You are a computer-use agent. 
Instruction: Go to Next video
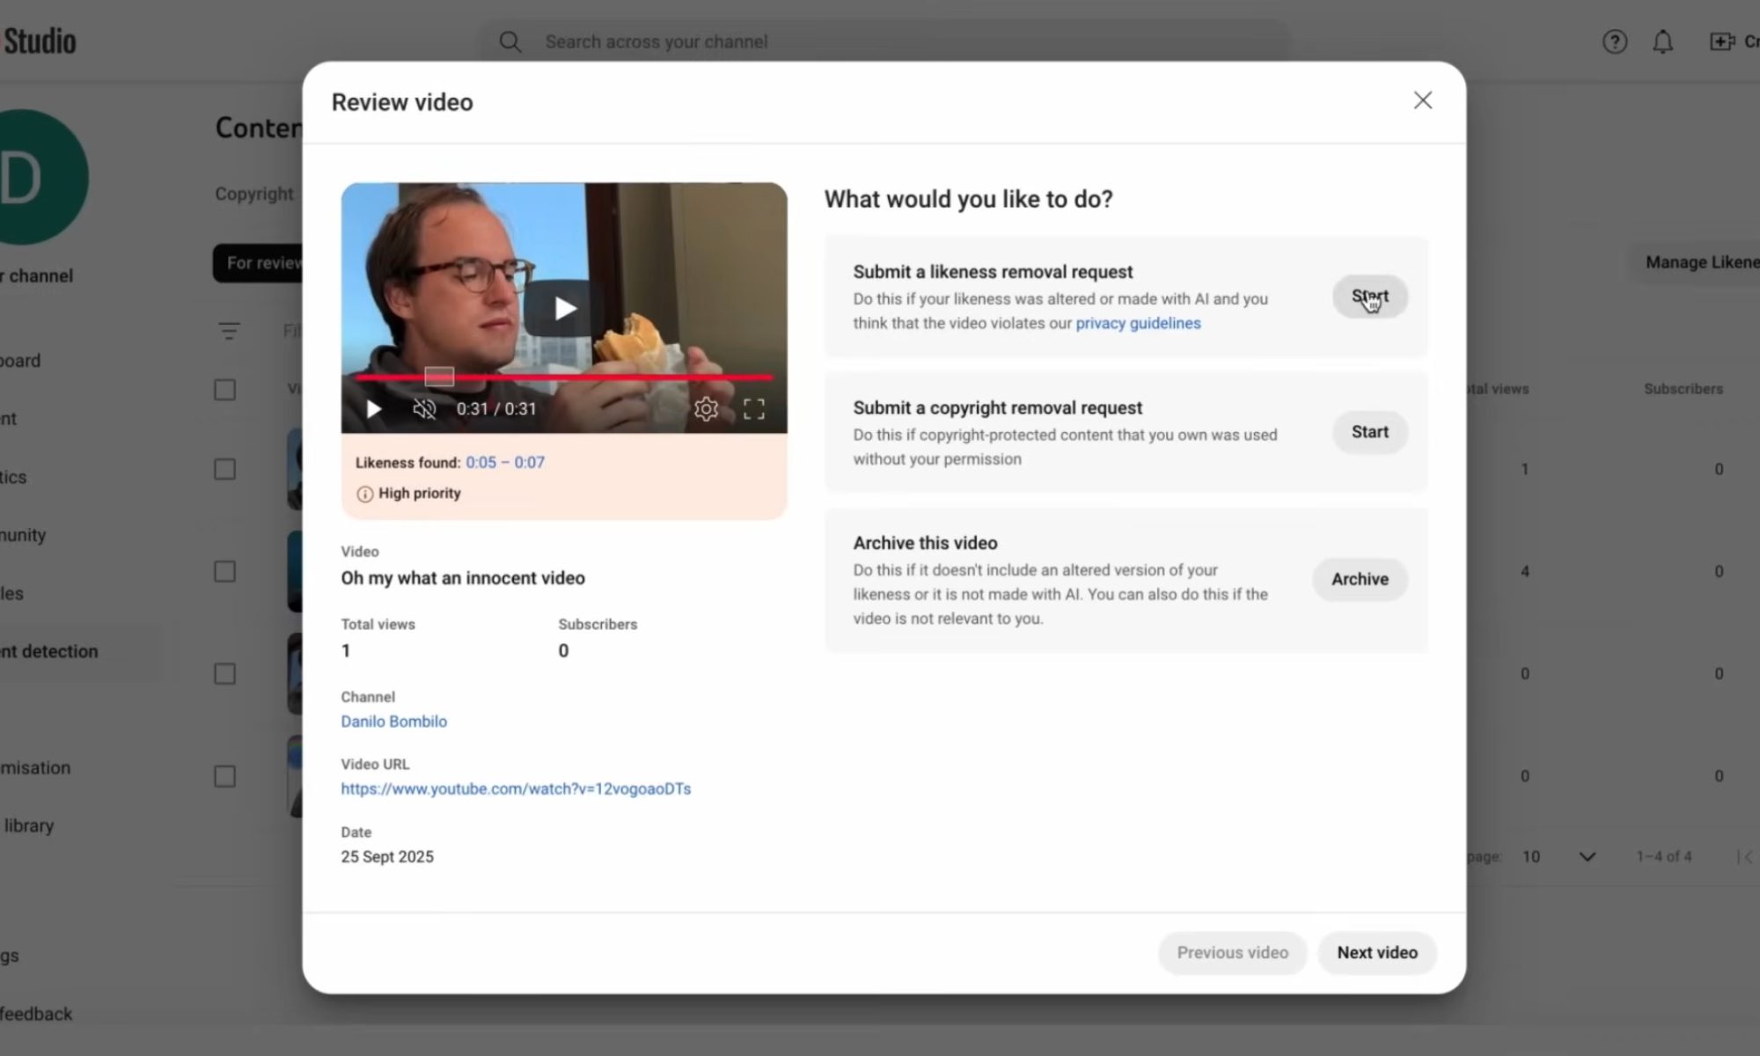click(x=1377, y=952)
